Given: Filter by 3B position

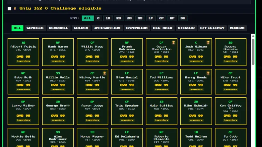Looking at the screenshot, I should (129, 18).
